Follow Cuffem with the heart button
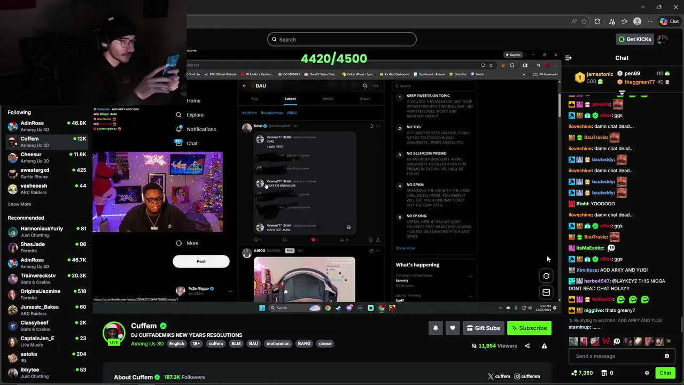Image resolution: width=684 pixels, height=385 pixels. (453, 328)
